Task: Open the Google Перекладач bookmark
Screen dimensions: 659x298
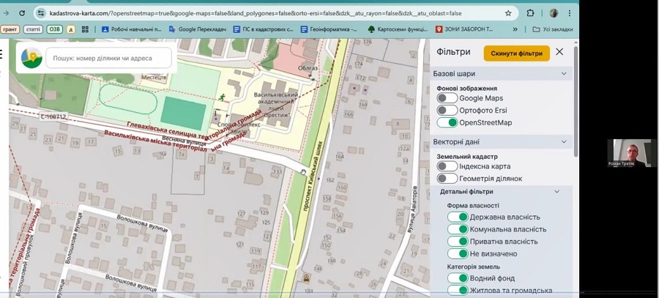Action: (x=198, y=29)
